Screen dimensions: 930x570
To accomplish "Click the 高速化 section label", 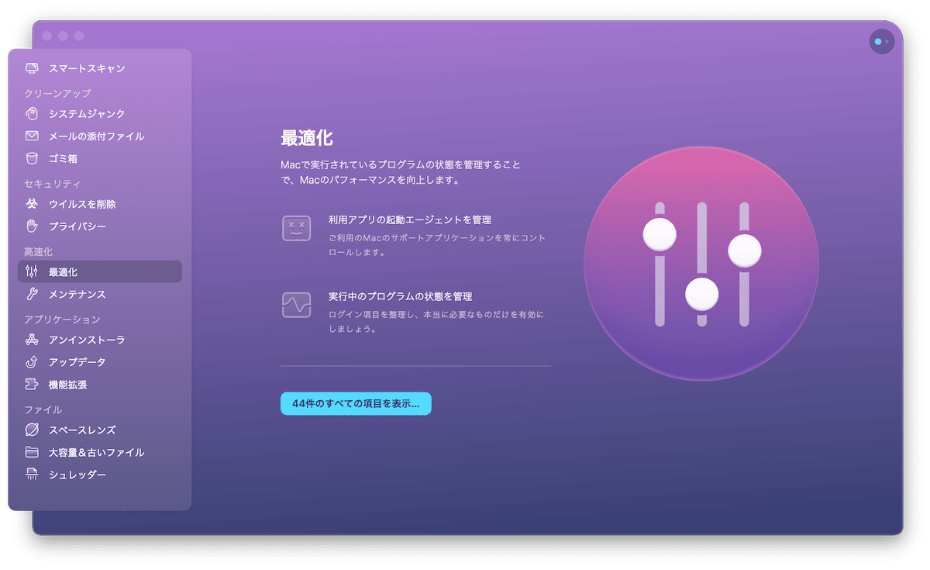I will coord(39,252).
